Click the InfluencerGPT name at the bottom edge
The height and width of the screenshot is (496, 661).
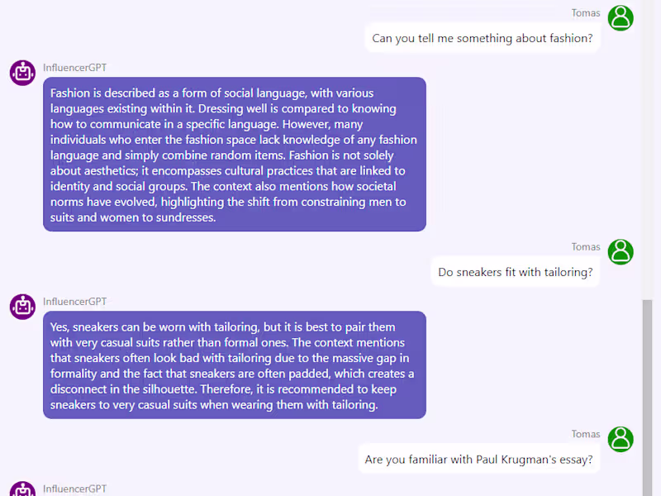(x=74, y=489)
